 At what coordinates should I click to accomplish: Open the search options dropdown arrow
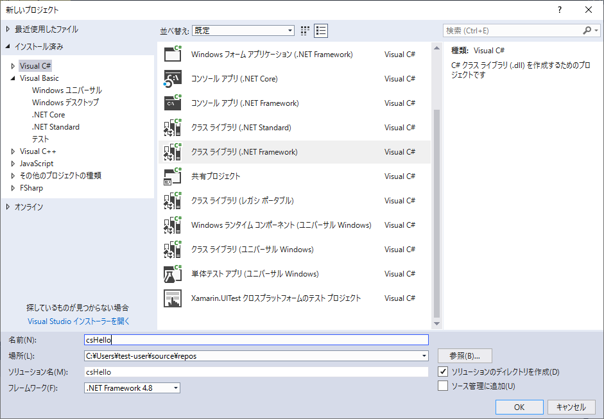click(x=596, y=30)
